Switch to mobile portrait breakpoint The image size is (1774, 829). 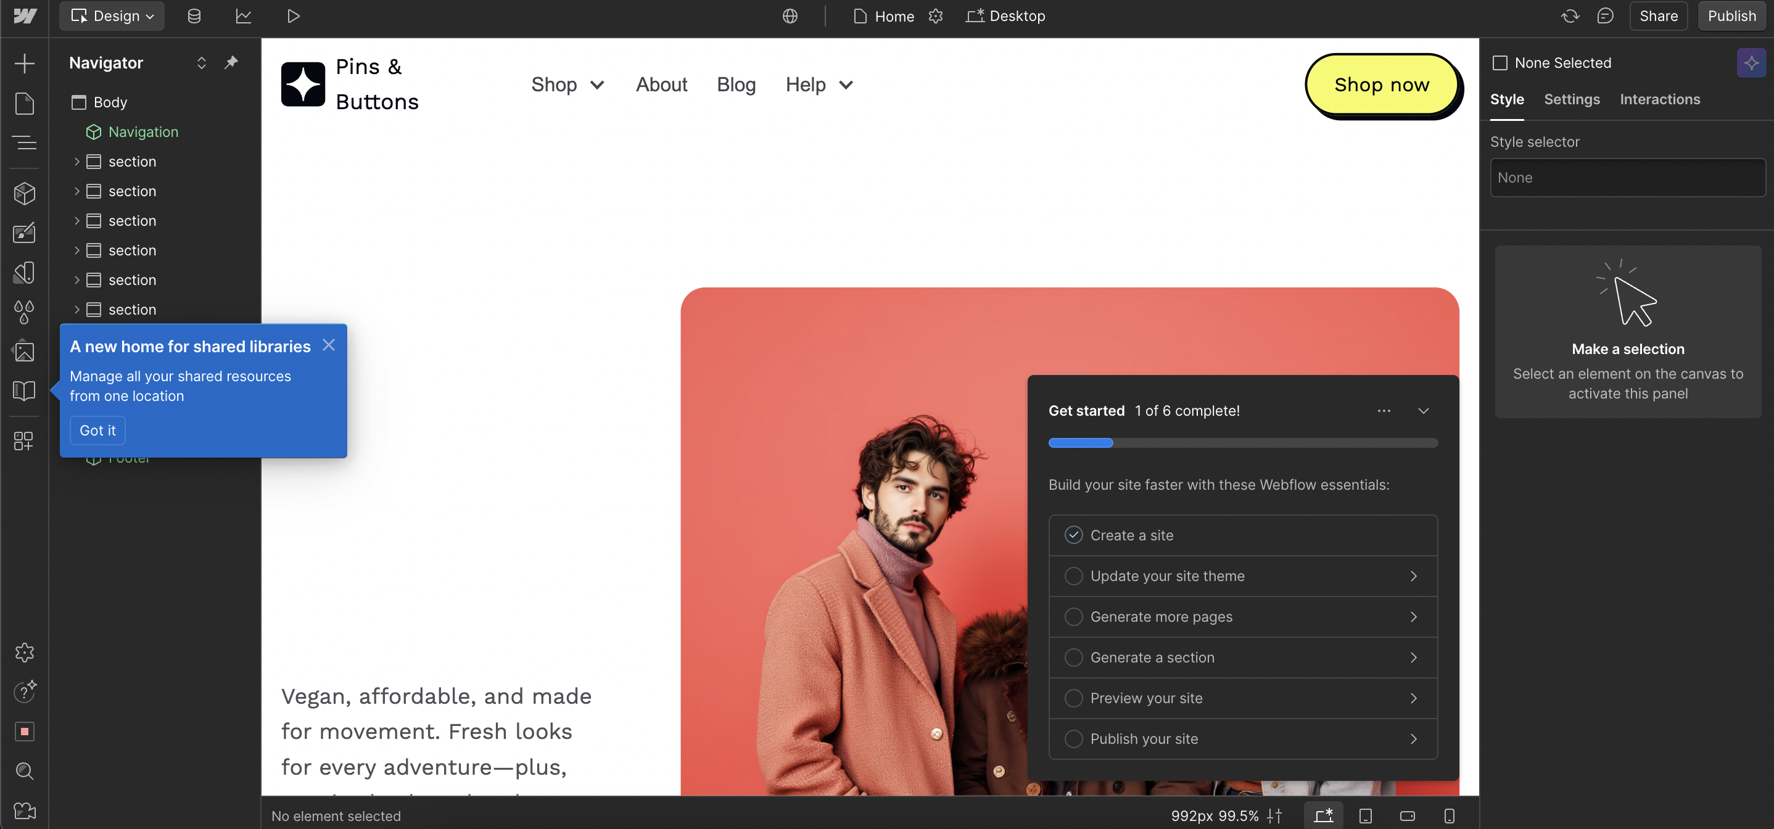pos(1449,816)
